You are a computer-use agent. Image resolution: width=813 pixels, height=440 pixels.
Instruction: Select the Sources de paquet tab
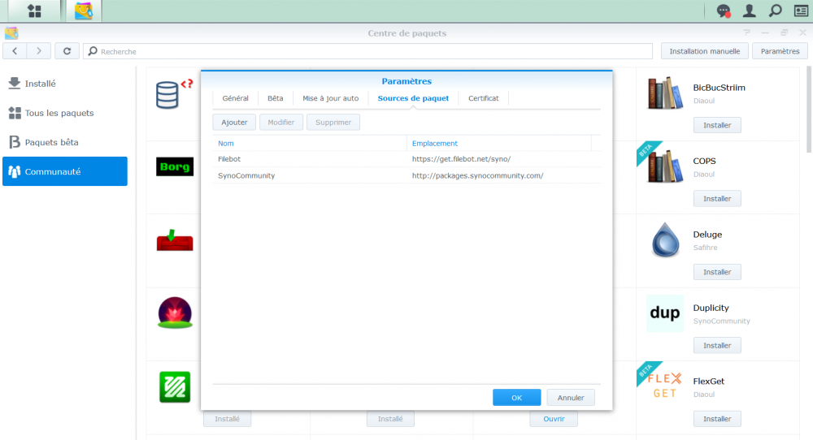pos(413,98)
